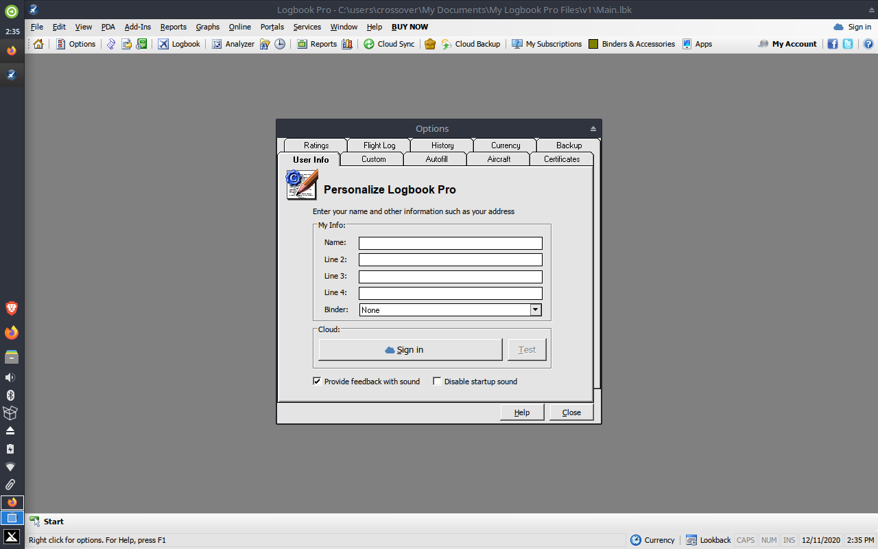This screenshot has width=878, height=549.
Task: Click BUY NOW in the menu bar
Action: point(410,27)
